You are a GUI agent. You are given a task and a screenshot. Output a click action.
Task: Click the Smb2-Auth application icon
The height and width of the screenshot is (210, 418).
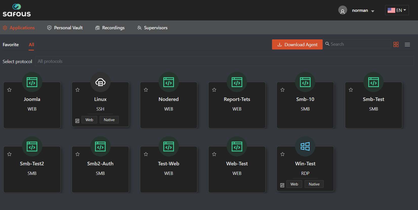click(100, 146)
